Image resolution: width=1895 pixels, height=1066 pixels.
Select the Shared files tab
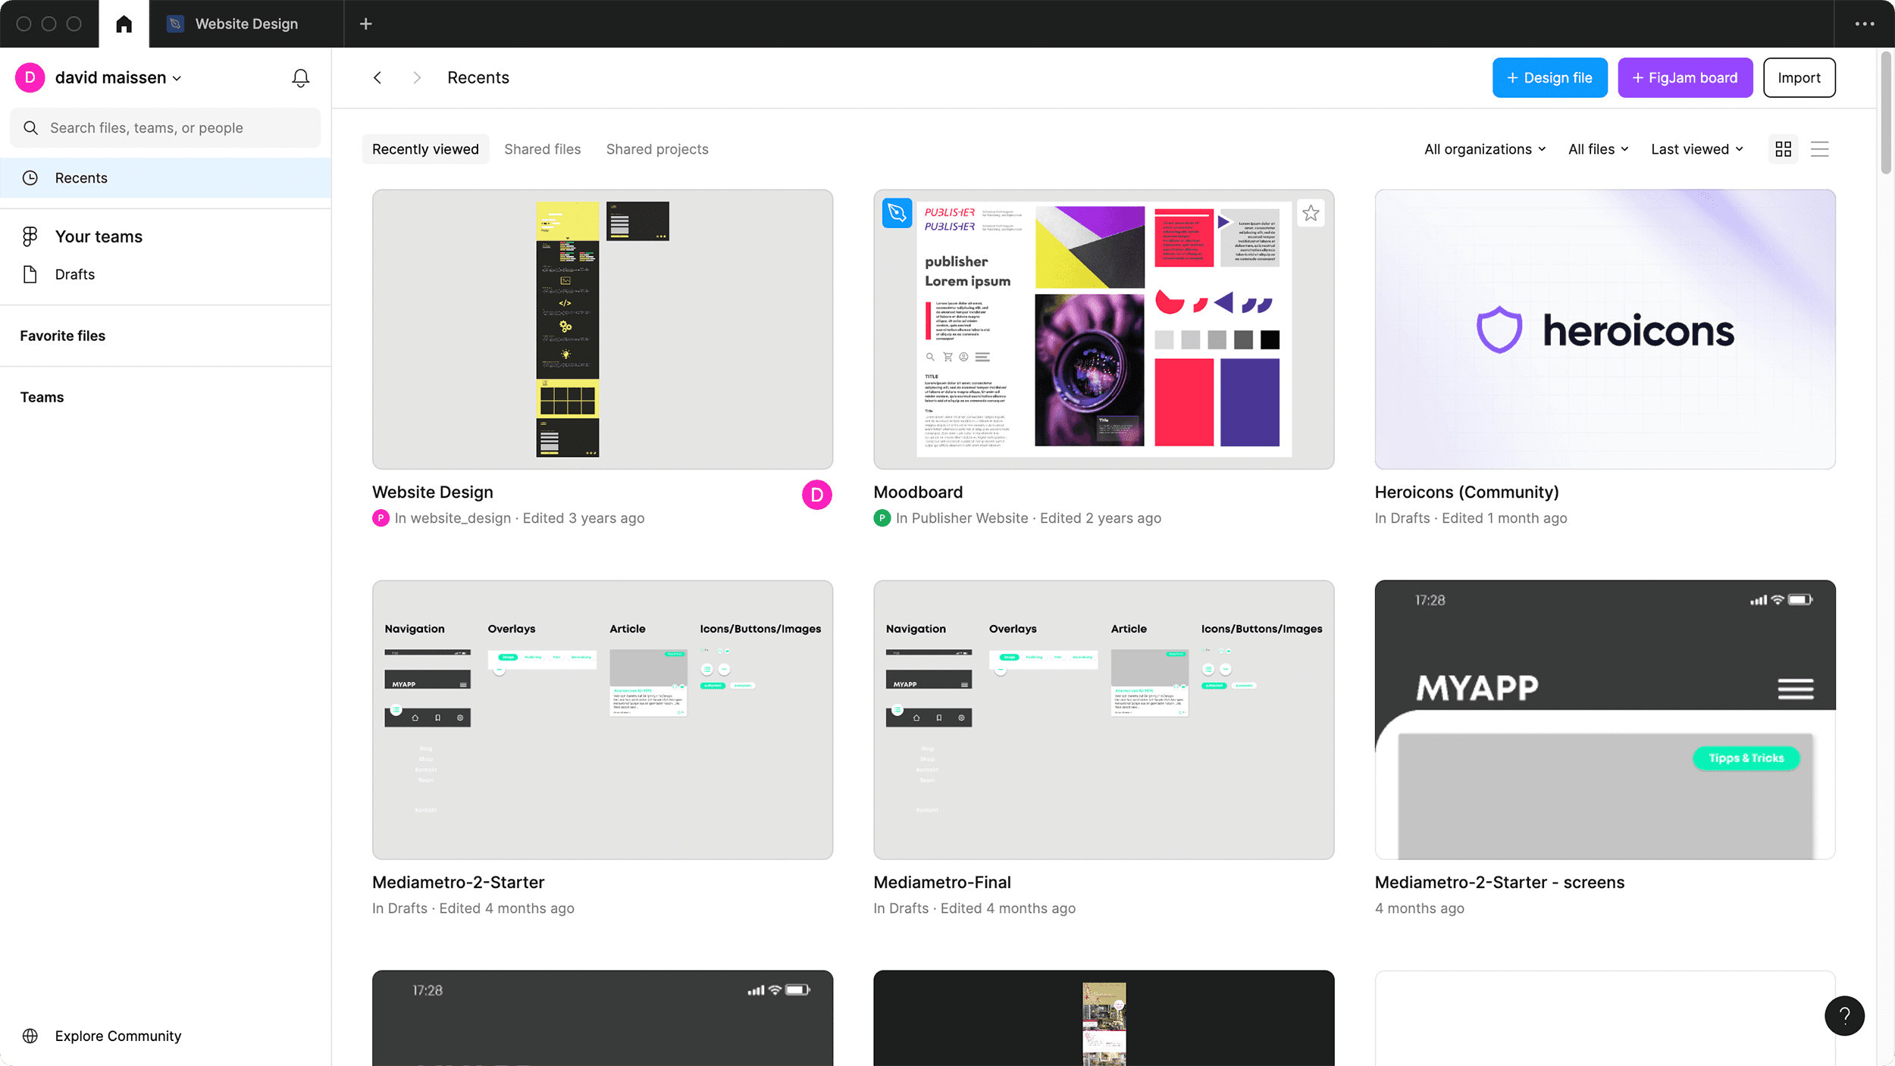543,149
